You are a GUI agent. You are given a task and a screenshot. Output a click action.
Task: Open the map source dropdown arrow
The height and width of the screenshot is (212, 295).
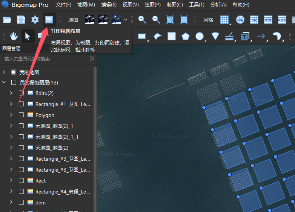tap(126, 20)
